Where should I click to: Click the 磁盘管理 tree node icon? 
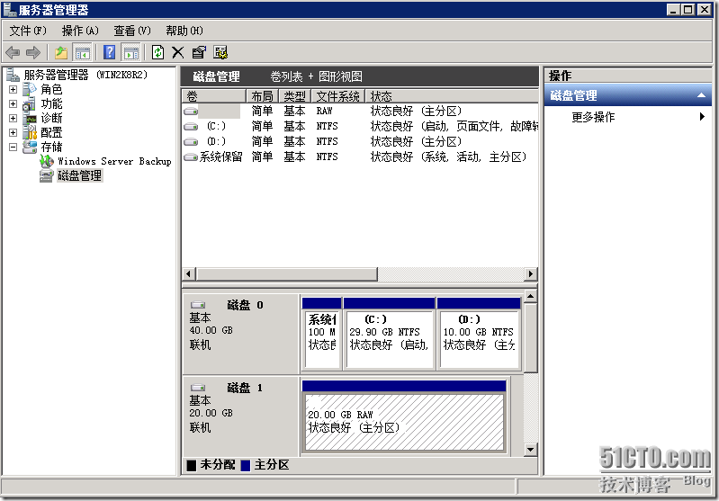coord(46,175)
